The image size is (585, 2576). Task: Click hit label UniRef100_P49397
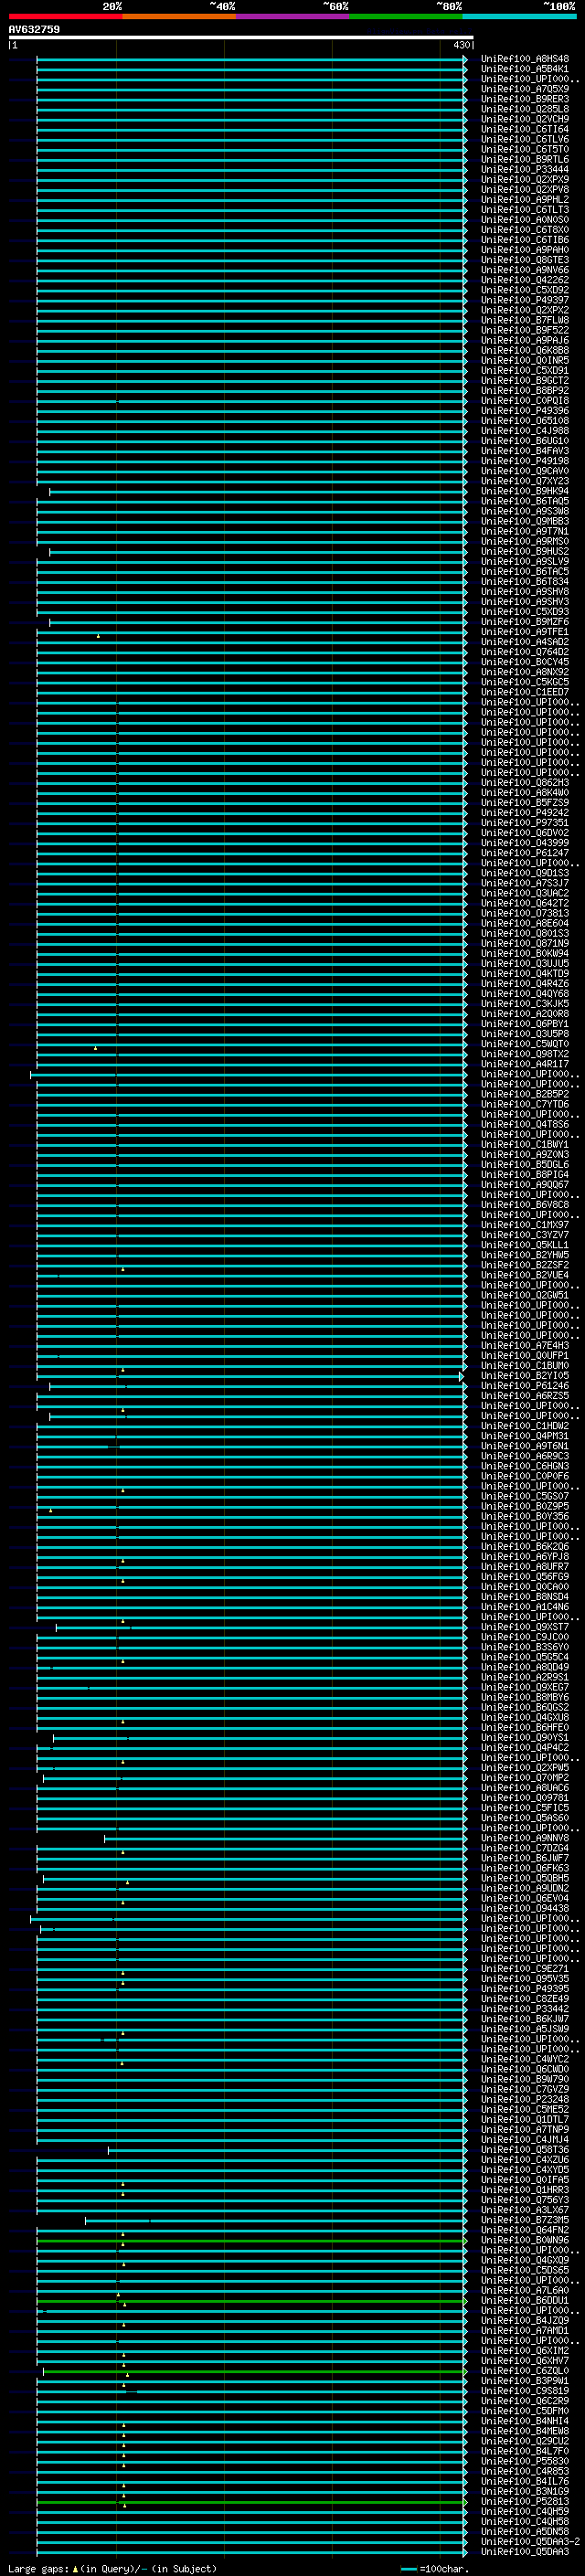pyautogui.click(x=525, y=300)
